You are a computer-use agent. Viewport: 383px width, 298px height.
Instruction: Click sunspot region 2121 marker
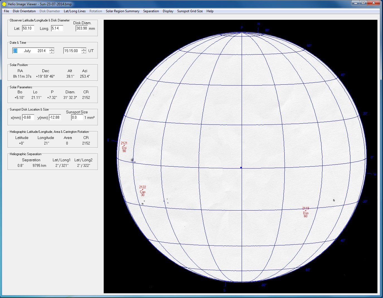pos(124,146)
